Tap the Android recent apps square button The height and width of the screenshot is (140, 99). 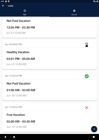tap(94, 137)
